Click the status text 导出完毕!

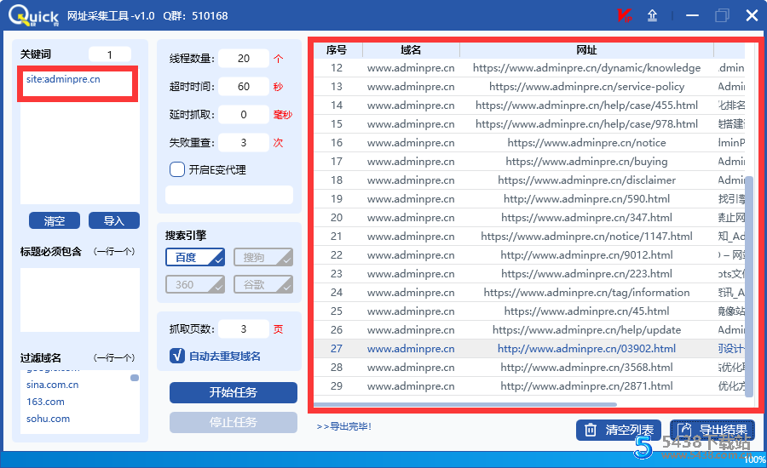pyautogui.click(x=344, y=426)
